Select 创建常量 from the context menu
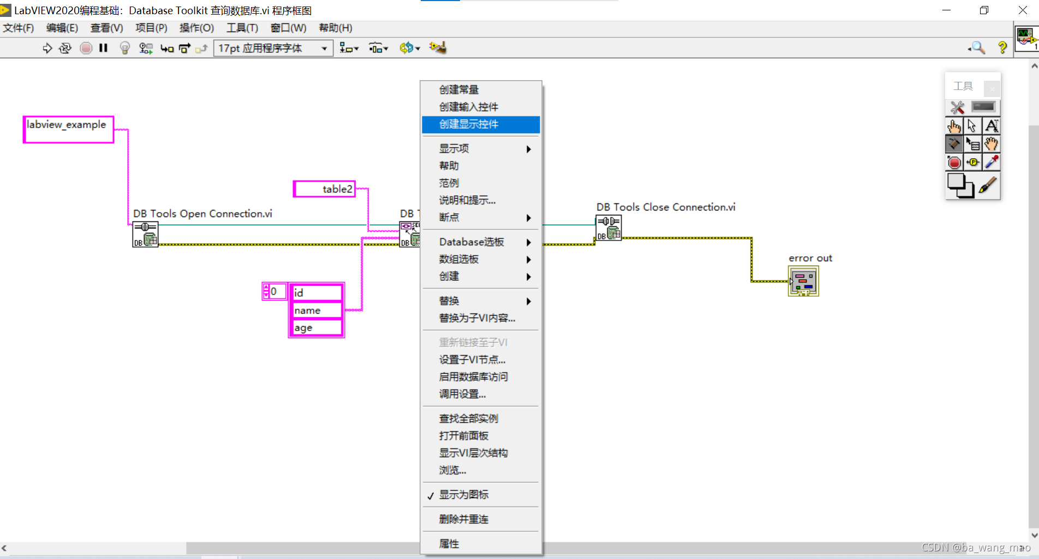 458,89
